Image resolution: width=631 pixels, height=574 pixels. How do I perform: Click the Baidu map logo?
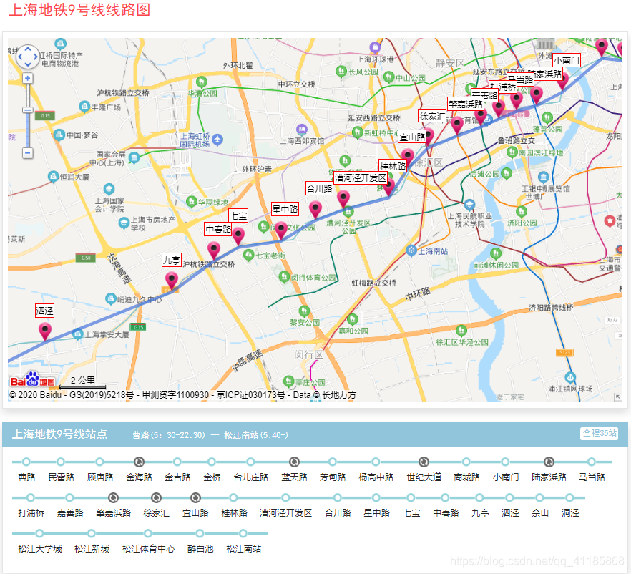[32, 379]
